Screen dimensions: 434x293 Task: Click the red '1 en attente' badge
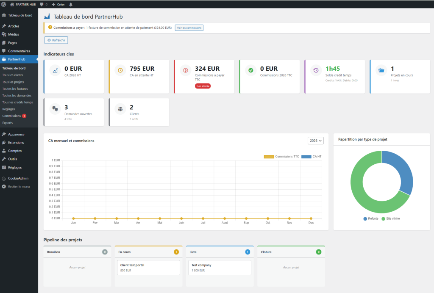point(203,86)
